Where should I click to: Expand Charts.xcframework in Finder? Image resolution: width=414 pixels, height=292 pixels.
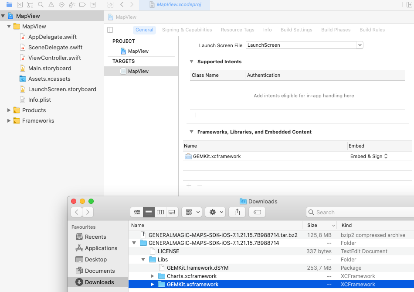pyautogui.click(x=152, y=276)
